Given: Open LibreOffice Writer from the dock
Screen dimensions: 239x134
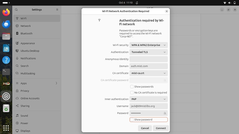Looking at the screenshot, I should (6, 48).
